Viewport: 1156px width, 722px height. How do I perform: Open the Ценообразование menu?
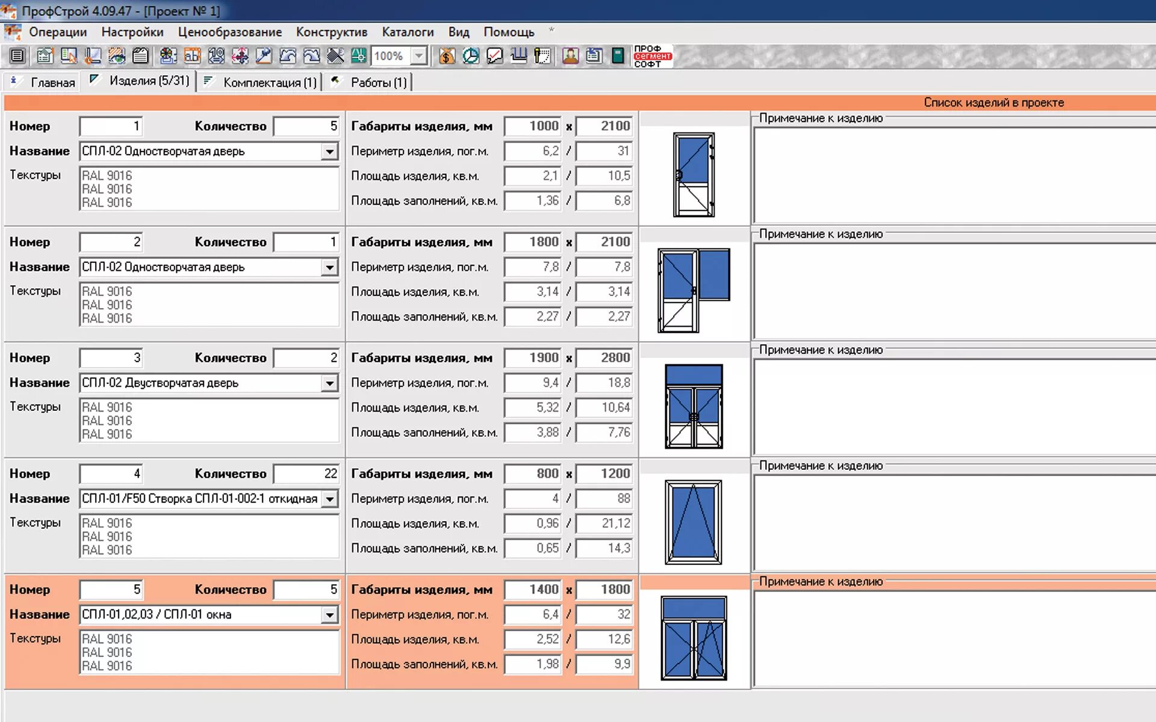tap(229, 32)
